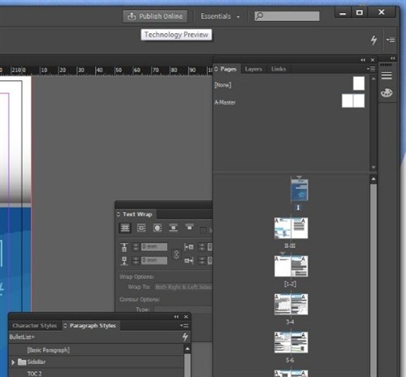Image resolution: width=406 pixels, height=377 pixels.
Task: Select spread 5-6 thumbnail
Action: tap(291, 343)
